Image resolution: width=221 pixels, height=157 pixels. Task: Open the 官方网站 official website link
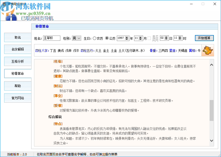18,98
